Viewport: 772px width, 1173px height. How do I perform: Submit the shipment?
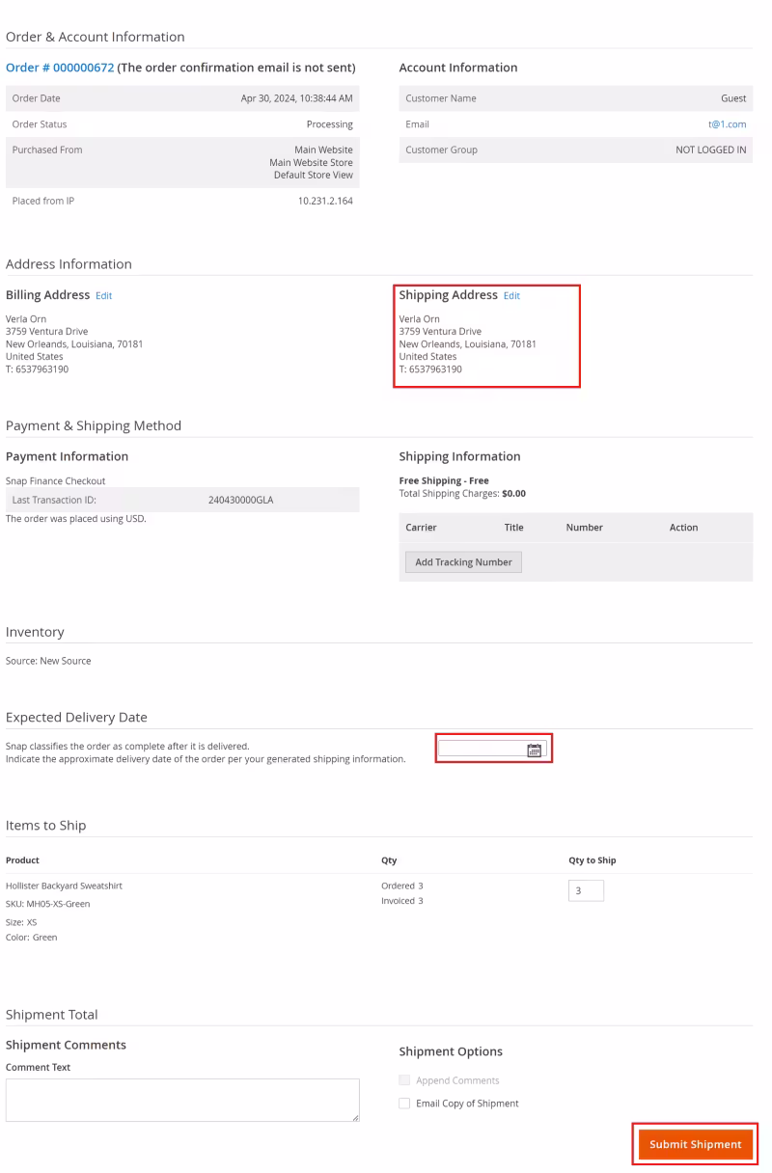point(695,1144)
